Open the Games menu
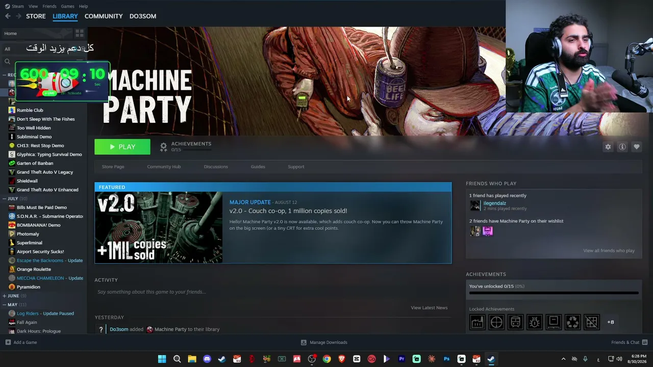The height and width of the screenshot is (367, 653). point(67,6)
